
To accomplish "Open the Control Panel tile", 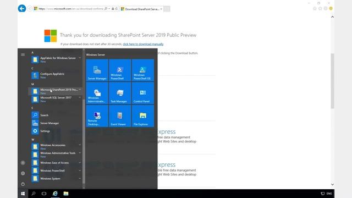I will (x=143, y=93).
